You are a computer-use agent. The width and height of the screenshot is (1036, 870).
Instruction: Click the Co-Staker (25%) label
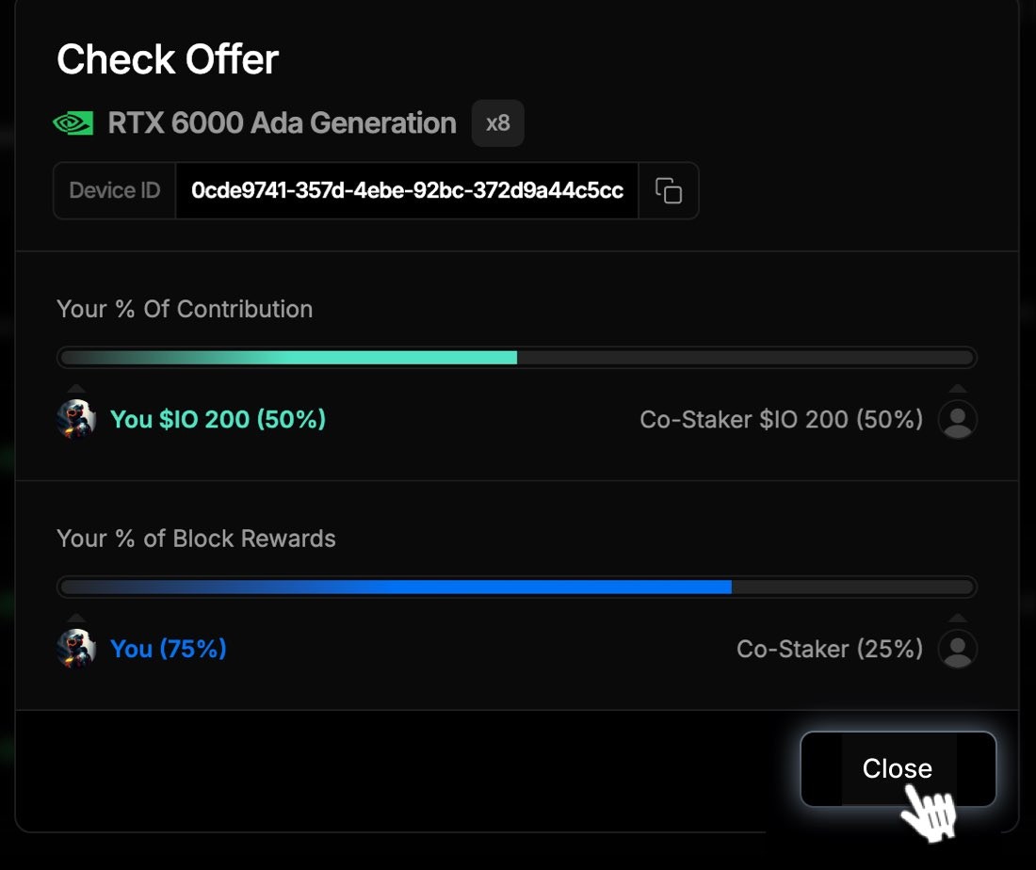pyautogui.click(x=830, y=649)
